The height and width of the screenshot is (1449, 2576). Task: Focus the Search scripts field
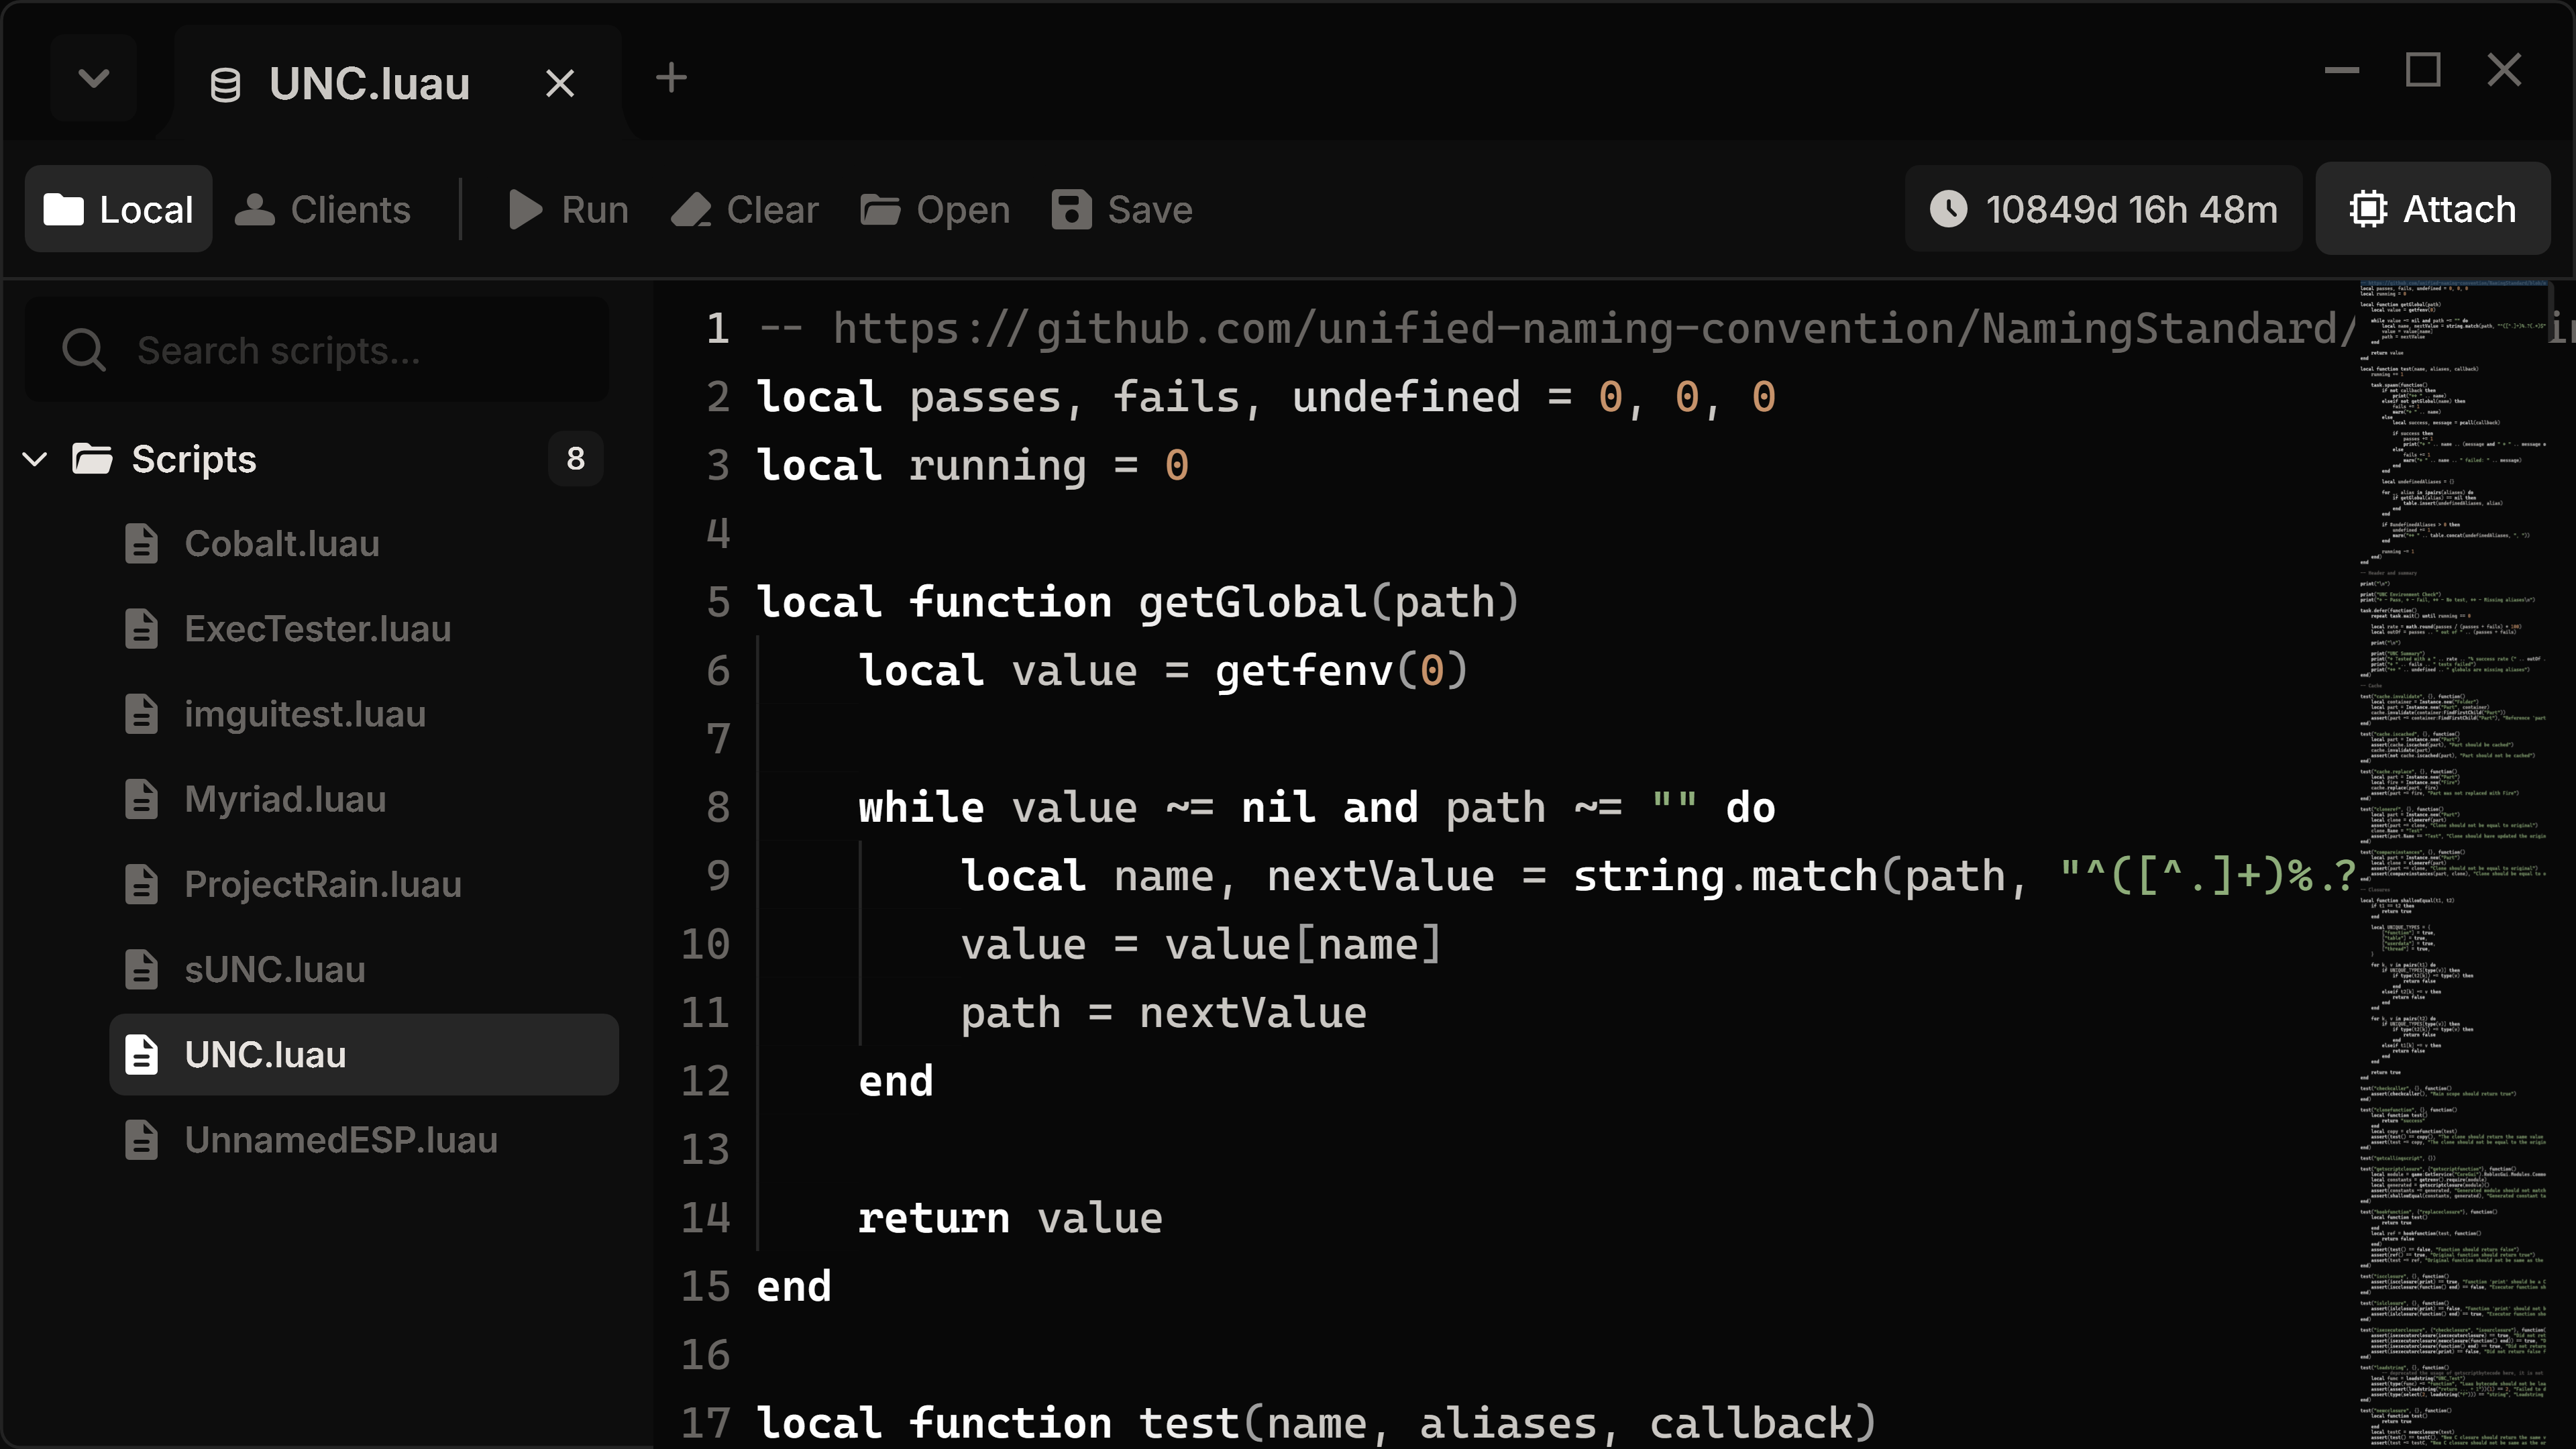click(317, 350)
